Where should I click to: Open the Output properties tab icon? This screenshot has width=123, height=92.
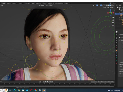tap(116, 40)
